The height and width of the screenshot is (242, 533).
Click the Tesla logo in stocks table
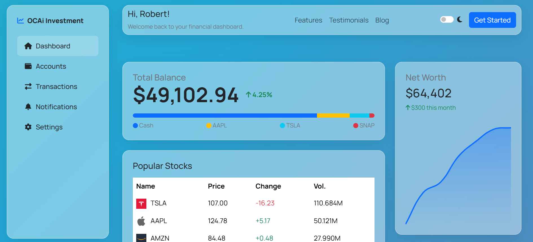point(141,203)
